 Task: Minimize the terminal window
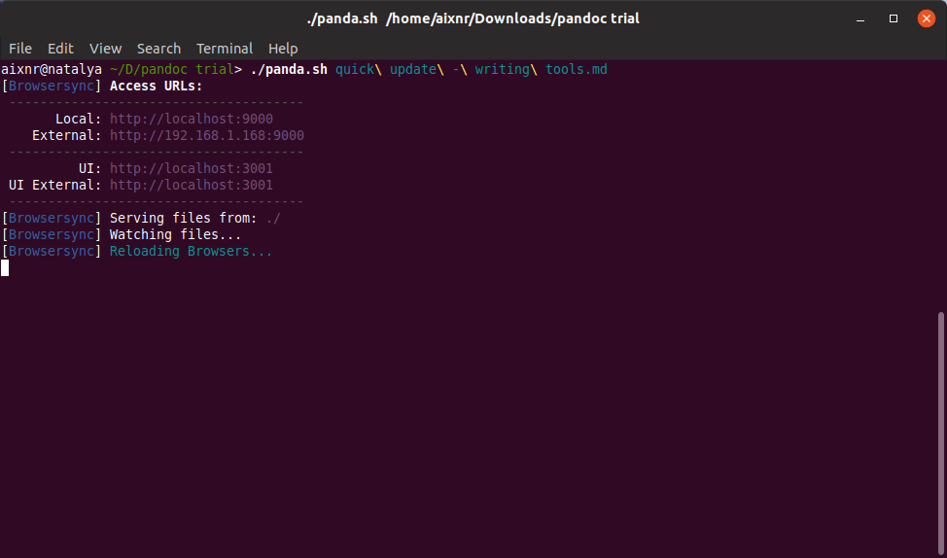(860, 18)
